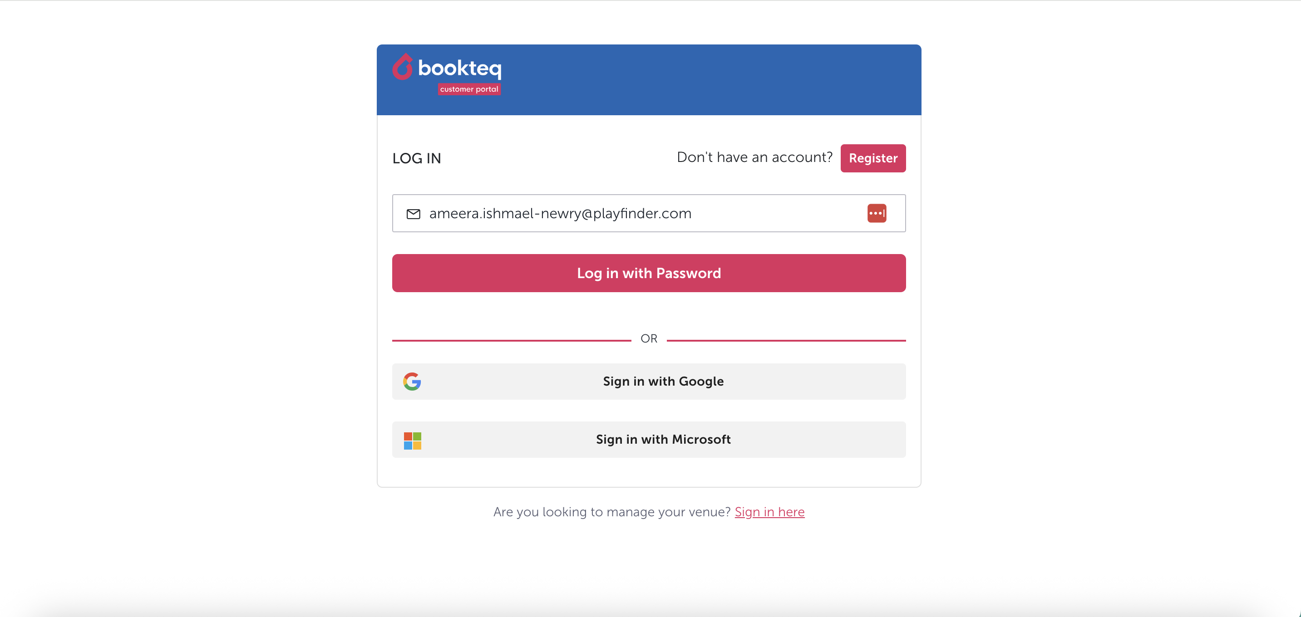Click the Microsoft four-square logo icon
This screenshot has height=617, width=1301.
(412, 440)
